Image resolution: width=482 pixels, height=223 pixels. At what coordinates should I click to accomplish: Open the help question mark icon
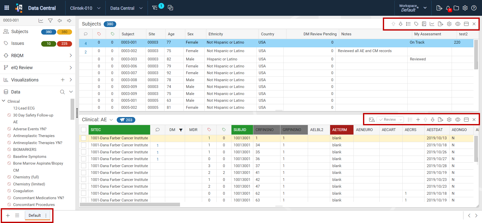(x=474, y=8)
